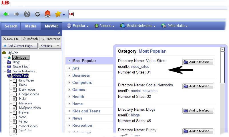
Task: Select the Most Popular category
Action: coord(89,61)
